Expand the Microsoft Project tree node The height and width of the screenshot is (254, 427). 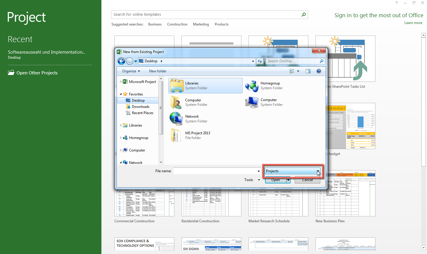(x=121, y=82)
